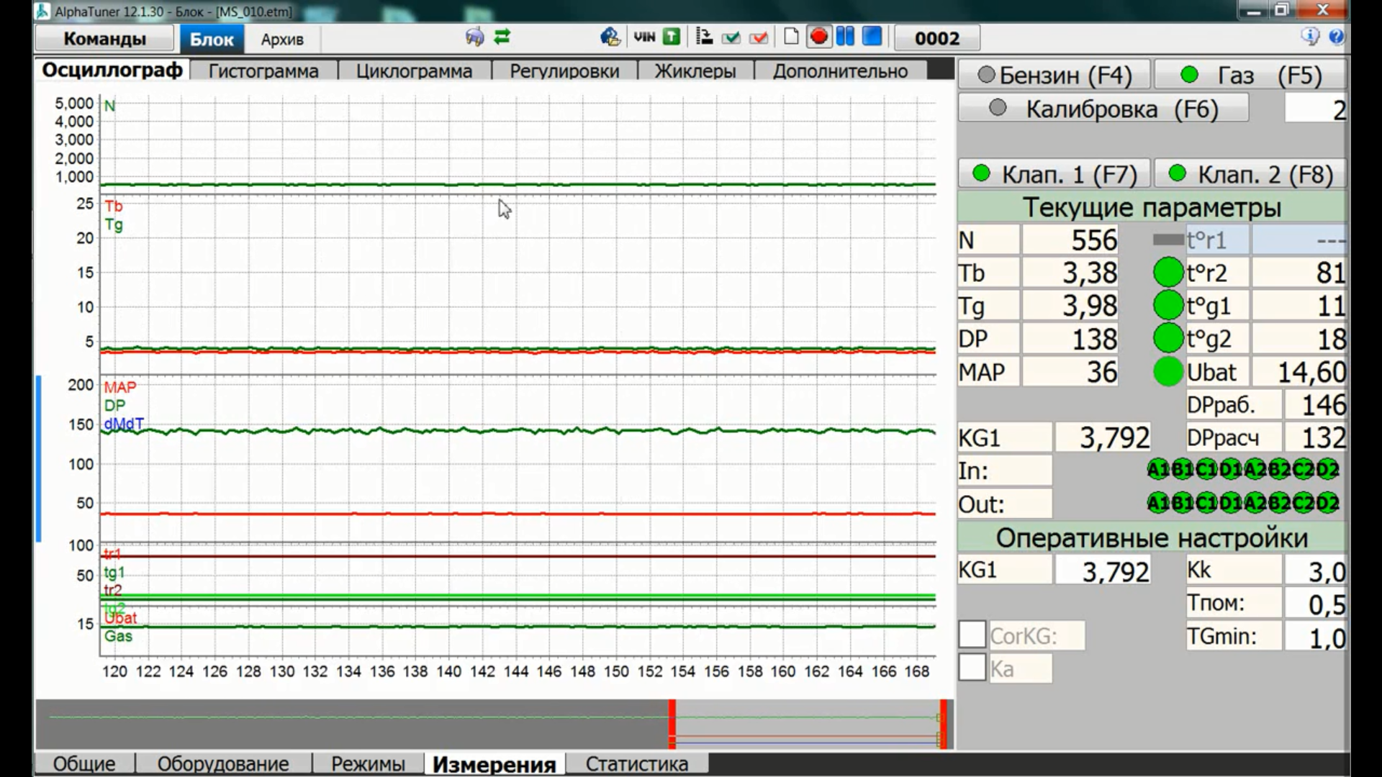The height and width of the screenshot is (777, 1382).
Task: Click the green swap arrows icon
Action: point(502,37)
